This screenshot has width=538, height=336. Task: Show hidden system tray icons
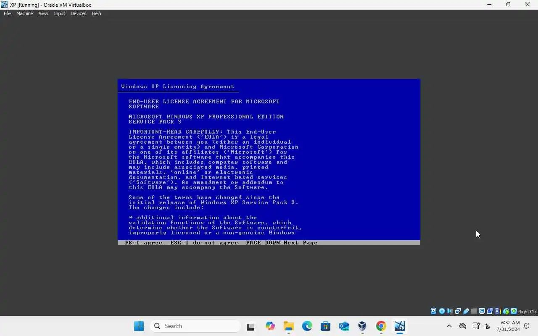pos(449,326)
